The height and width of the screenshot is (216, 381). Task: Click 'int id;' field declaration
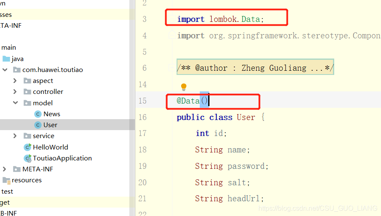211,133
